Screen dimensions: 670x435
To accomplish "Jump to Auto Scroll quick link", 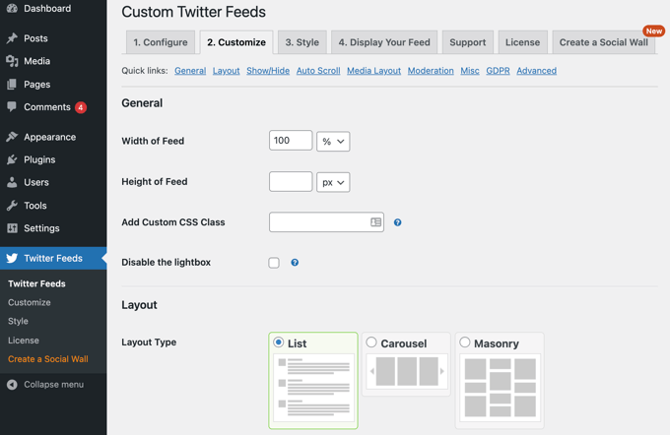I will click(318, 71).
